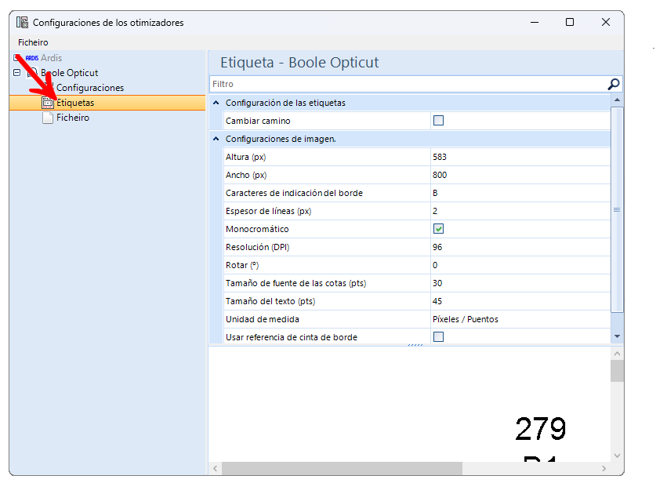656x483 pixels.
Task: Click the Rotar (°) value 0
Action: click(x=520, y=265)
